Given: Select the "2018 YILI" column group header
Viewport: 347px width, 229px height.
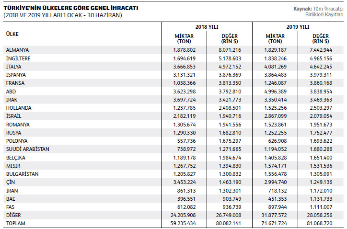Looking at the screenshot, I should point(207,27).
